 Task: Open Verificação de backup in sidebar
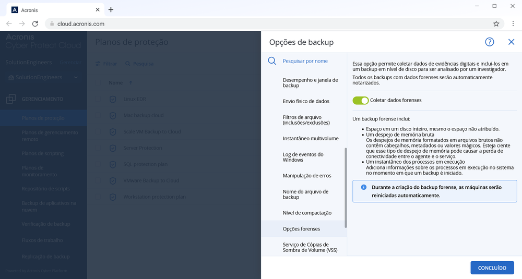pyautogui.click(x=46, y=224)
